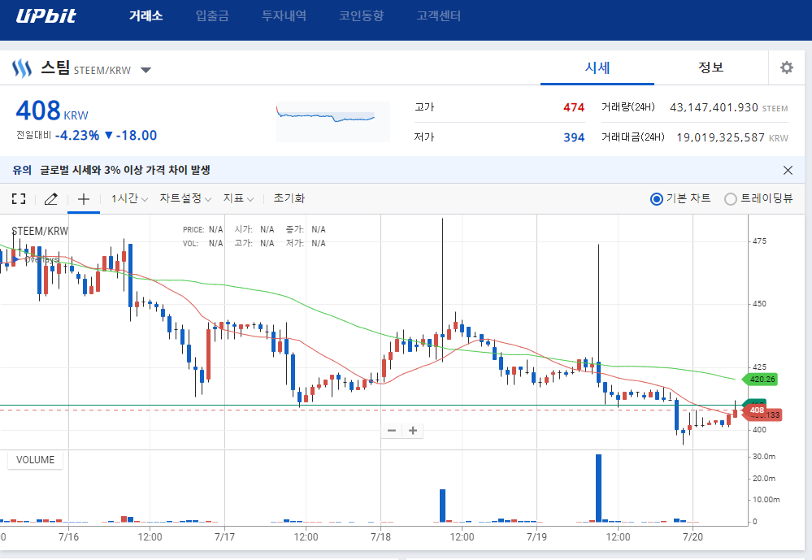This screenshot has height=560, width=812.
Task: Open the 입출금 menu
Action: pos(212,15)
